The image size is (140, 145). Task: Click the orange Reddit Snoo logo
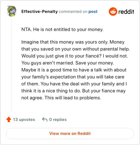click(x=113, y=12)
